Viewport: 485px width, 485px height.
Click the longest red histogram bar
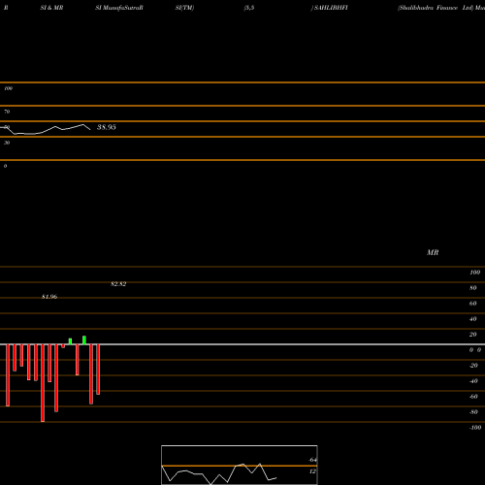click(43, 383)
